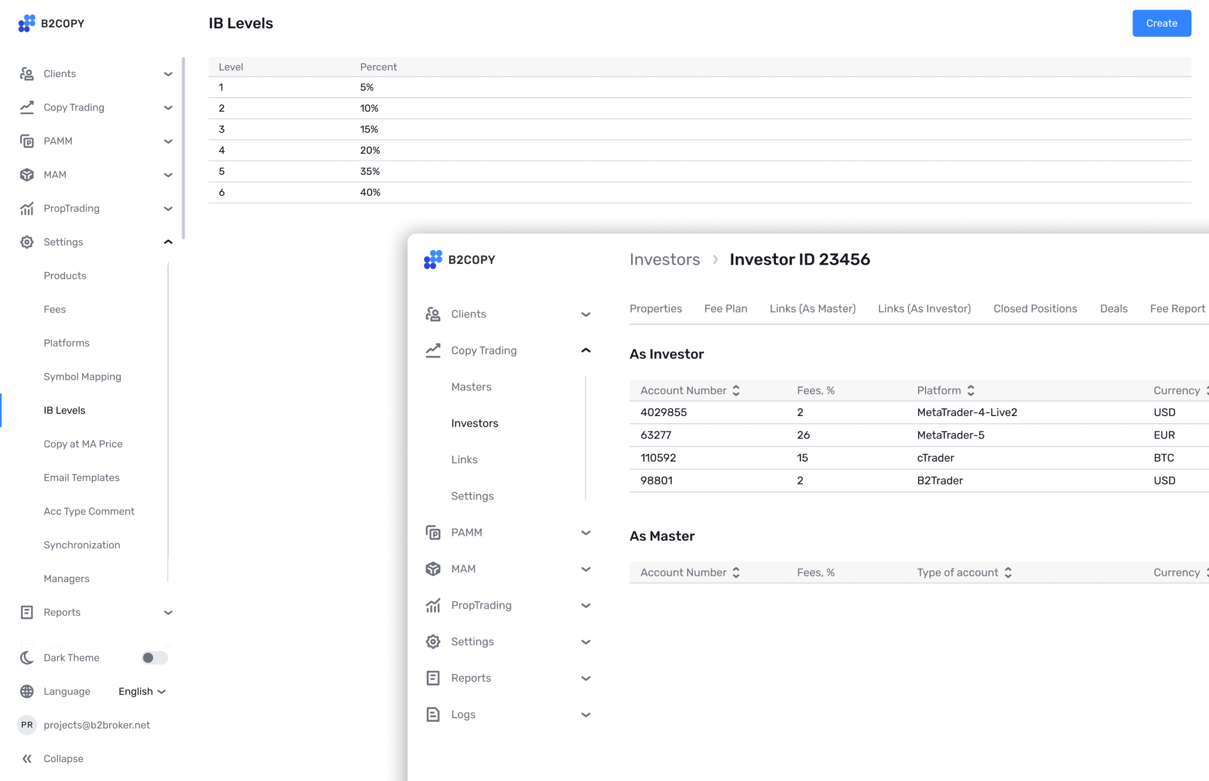1209x781 pixels.
Task: Enable the Dark Theme toggle
Action: click(155, 658)
